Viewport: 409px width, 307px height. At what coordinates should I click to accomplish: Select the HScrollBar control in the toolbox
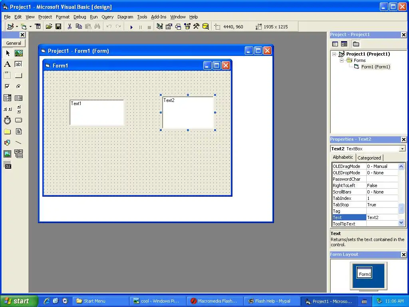click(x=8, y=109)
